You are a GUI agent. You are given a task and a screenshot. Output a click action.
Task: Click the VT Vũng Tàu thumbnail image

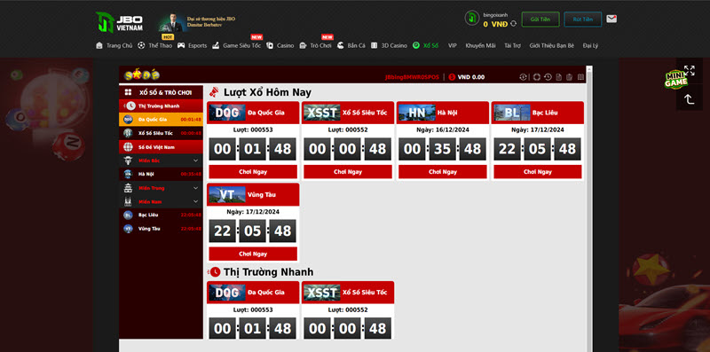click(x=227, y=194)
